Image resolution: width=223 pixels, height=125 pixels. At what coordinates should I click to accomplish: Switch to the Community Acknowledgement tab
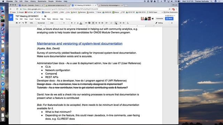pyautogui.click(x=110, y=5)
